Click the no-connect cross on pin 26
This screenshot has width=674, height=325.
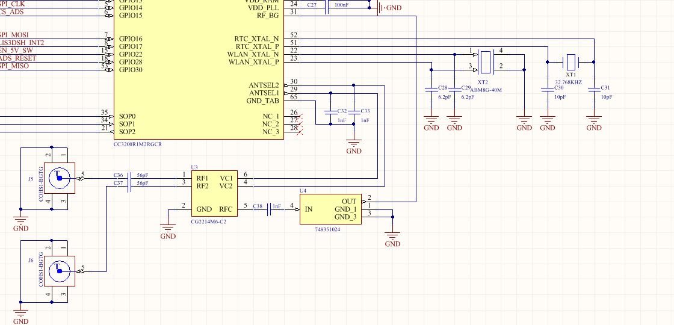tap(300, 117)
